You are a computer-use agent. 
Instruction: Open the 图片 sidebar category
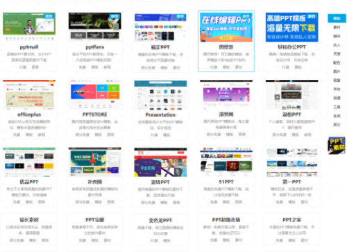[337, 72]
